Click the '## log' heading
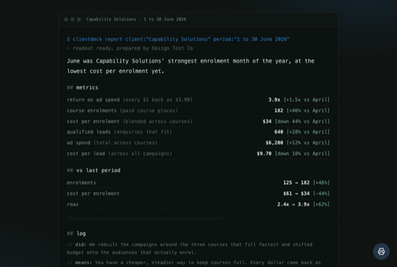This screenshot has width=397, height=267. point(76,233)
